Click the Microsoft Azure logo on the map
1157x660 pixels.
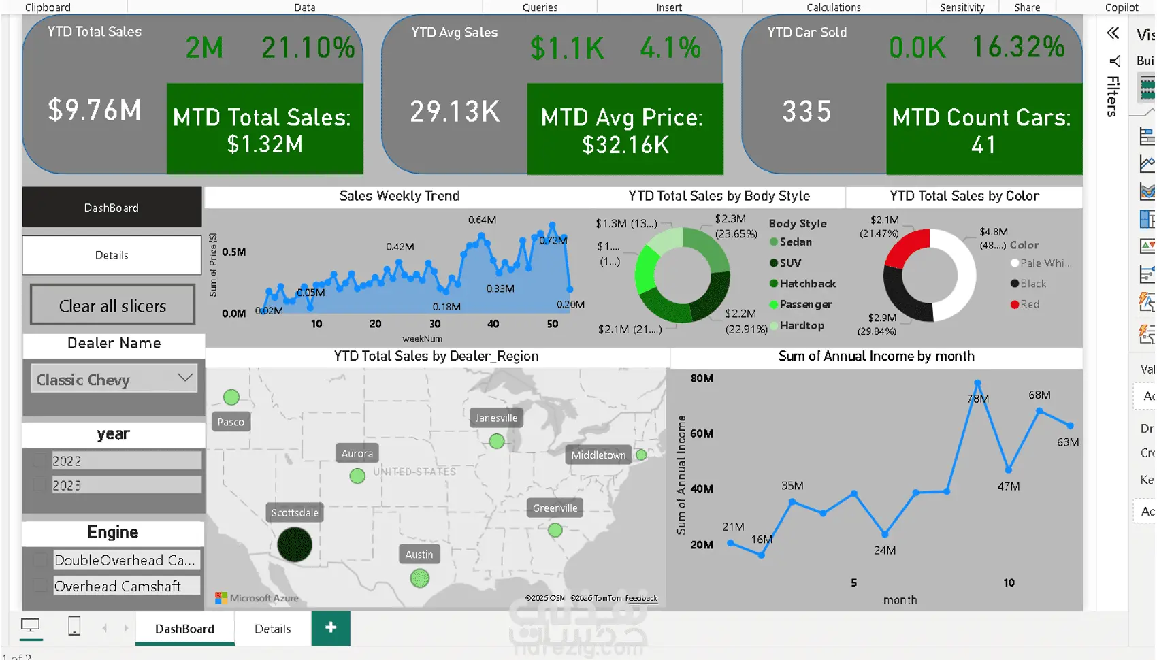[221, 598]
